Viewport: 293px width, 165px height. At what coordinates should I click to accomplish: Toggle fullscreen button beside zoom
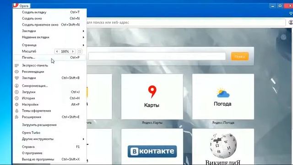click(79, 51)
